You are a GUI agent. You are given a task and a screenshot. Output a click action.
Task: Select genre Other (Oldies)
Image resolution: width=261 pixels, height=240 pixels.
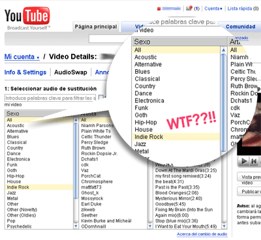22,215
